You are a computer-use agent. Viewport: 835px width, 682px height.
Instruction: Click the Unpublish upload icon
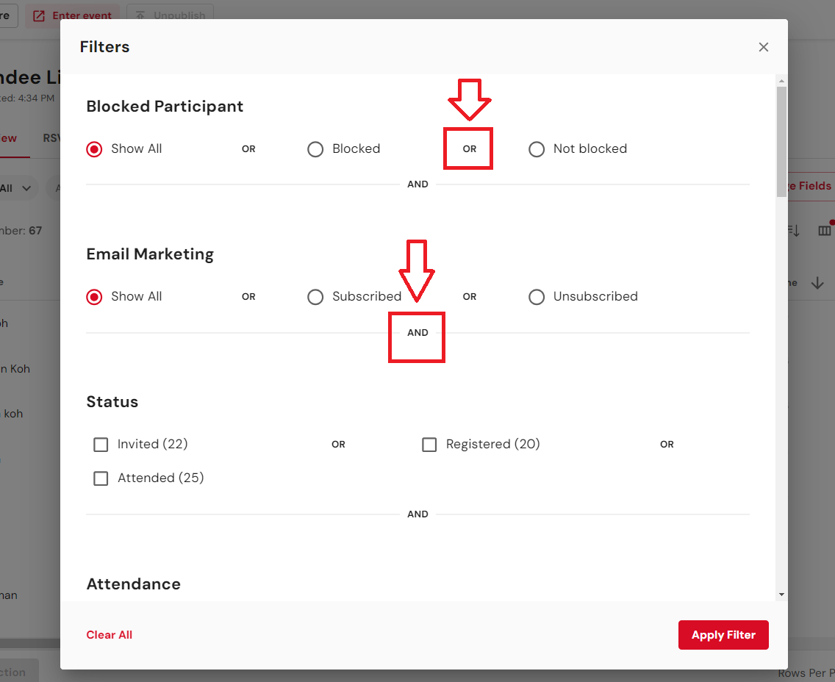(140, 15)
